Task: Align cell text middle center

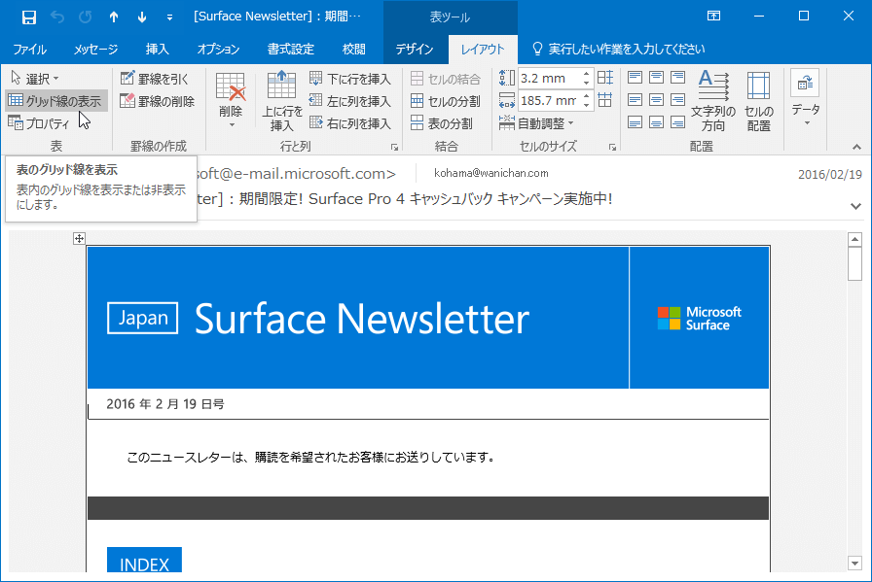Action: 656,100
